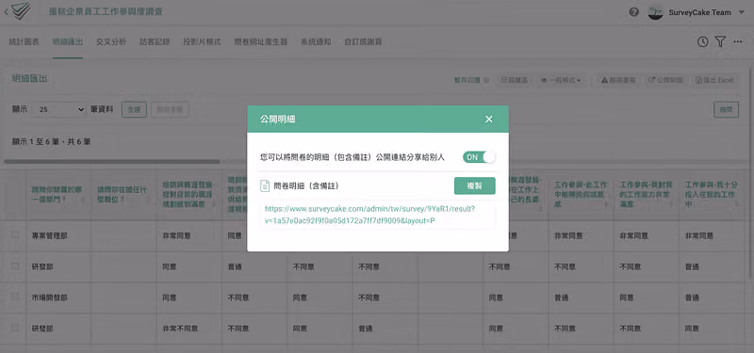Click the 匯出 Excel button

[x=715, y=80]
